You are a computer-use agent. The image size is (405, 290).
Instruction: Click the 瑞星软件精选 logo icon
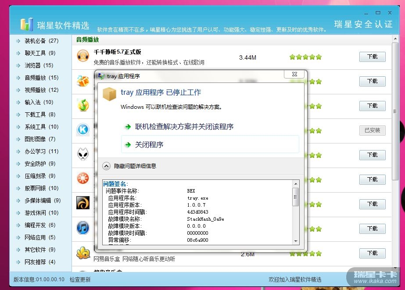[27, 25]
